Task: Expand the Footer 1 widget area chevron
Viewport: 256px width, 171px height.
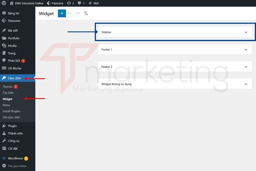Action: tap(246, 50)
